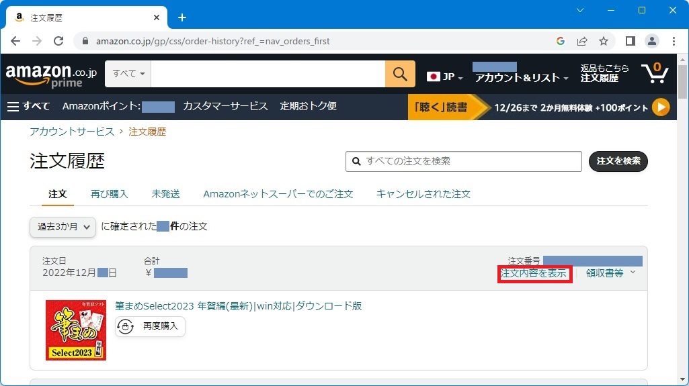The height and width of the screenshot is (386, 689).
Task: Click the 定期おトク便 nav link
Action: coord(309,106)
